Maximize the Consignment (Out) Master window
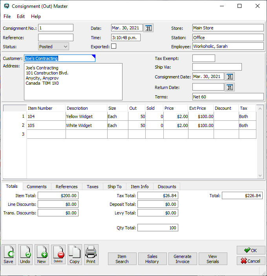The height and width of the screenshot is (276, 267). tap(240, 6)
